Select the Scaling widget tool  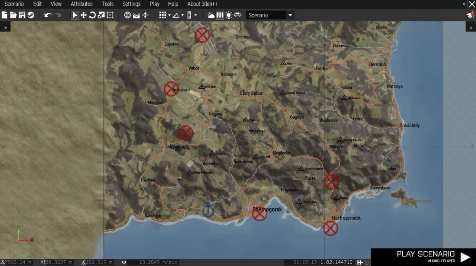tap(101, 15)
